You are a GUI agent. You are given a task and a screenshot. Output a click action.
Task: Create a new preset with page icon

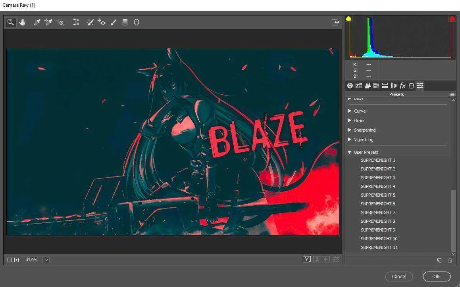point(439,260)
